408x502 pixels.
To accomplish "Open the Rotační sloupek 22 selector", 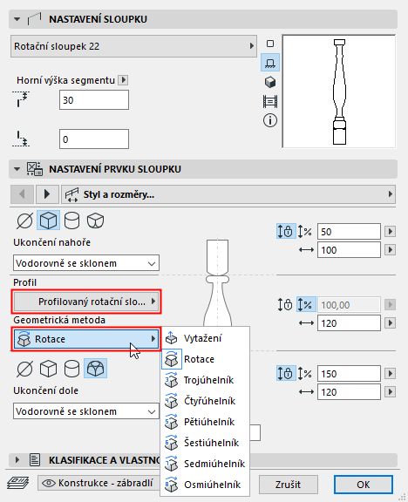I will (x=133, y=46).
